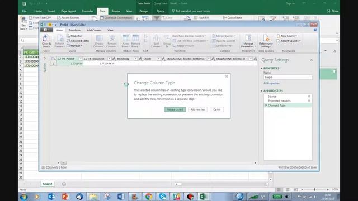Open settings gear for Source step

pyautogui.click(x=309, y=97)
